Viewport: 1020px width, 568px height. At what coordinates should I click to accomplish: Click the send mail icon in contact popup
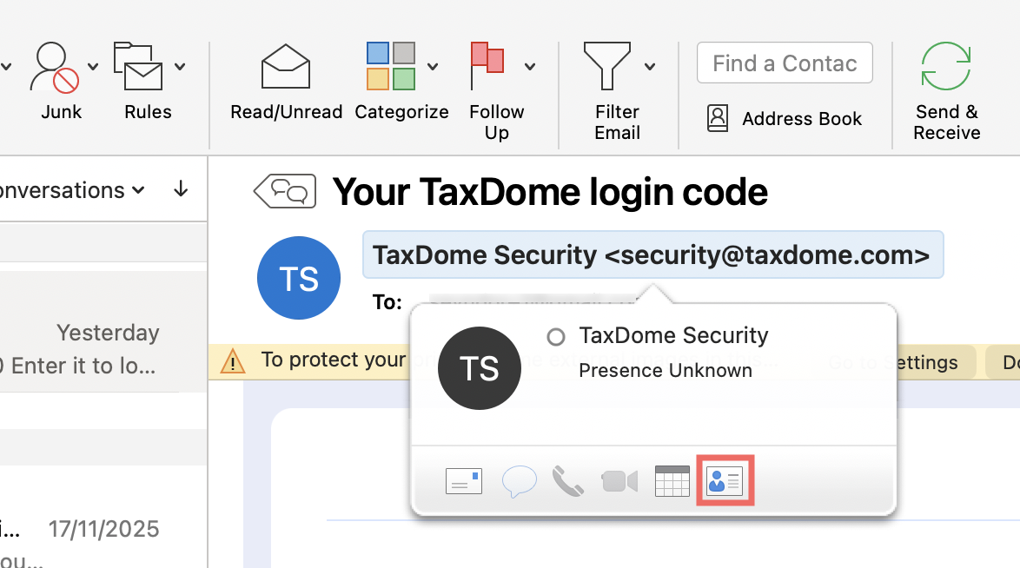(x=463, y=480)
